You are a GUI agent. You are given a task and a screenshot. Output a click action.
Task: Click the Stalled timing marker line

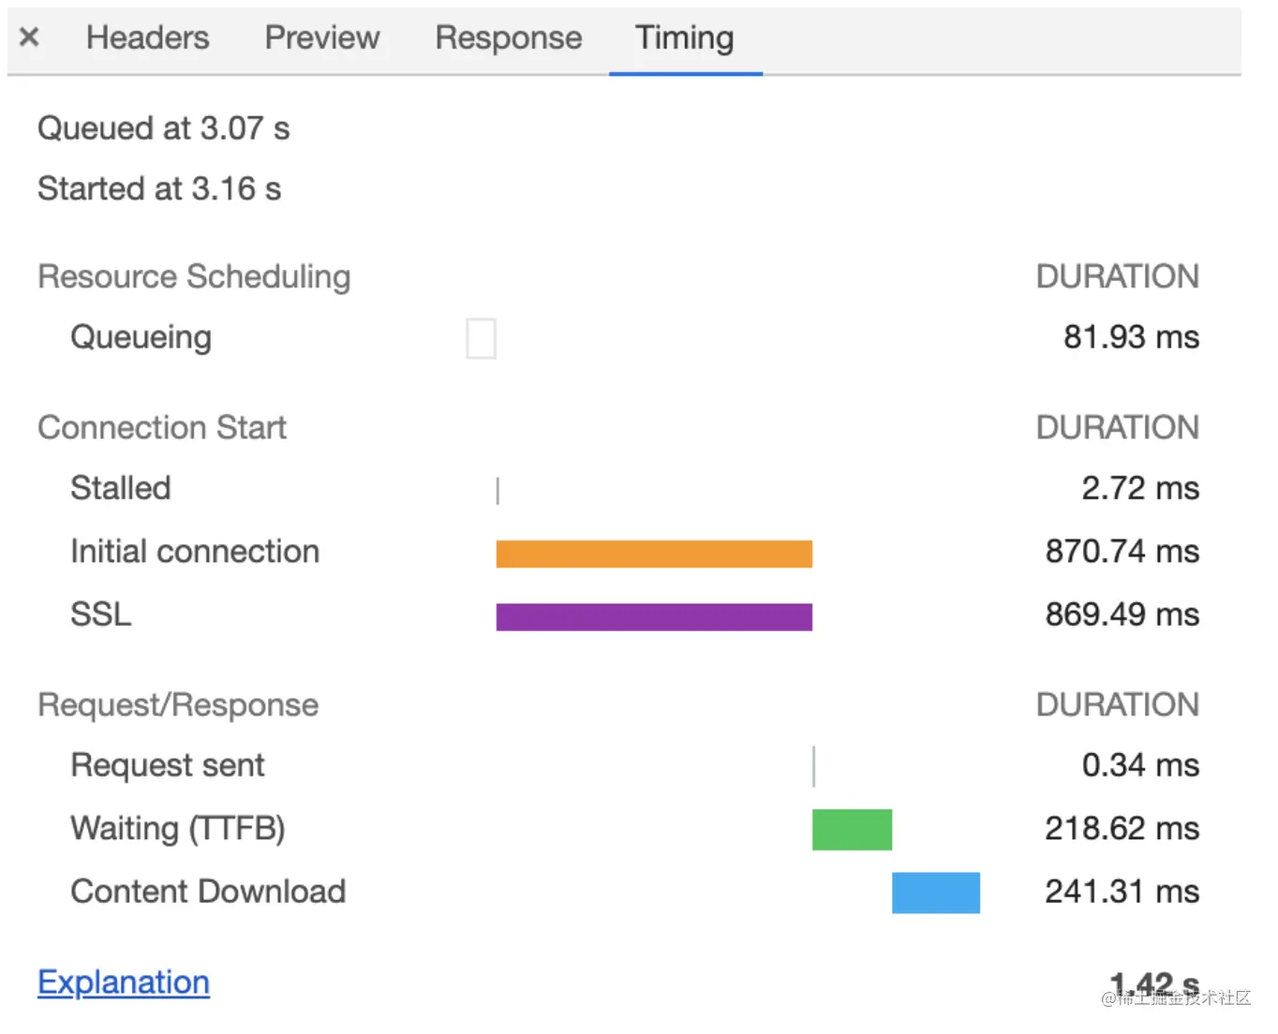point(498,490)
